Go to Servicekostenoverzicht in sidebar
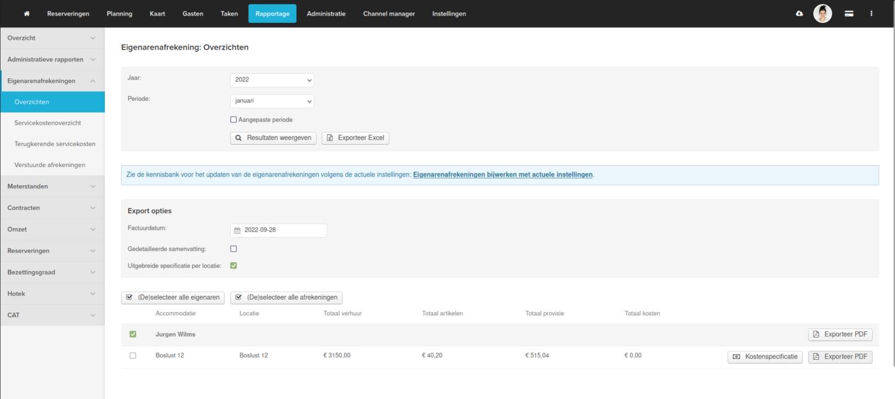The height and width of the screenshot is (399, 895). tap(48, 123)
